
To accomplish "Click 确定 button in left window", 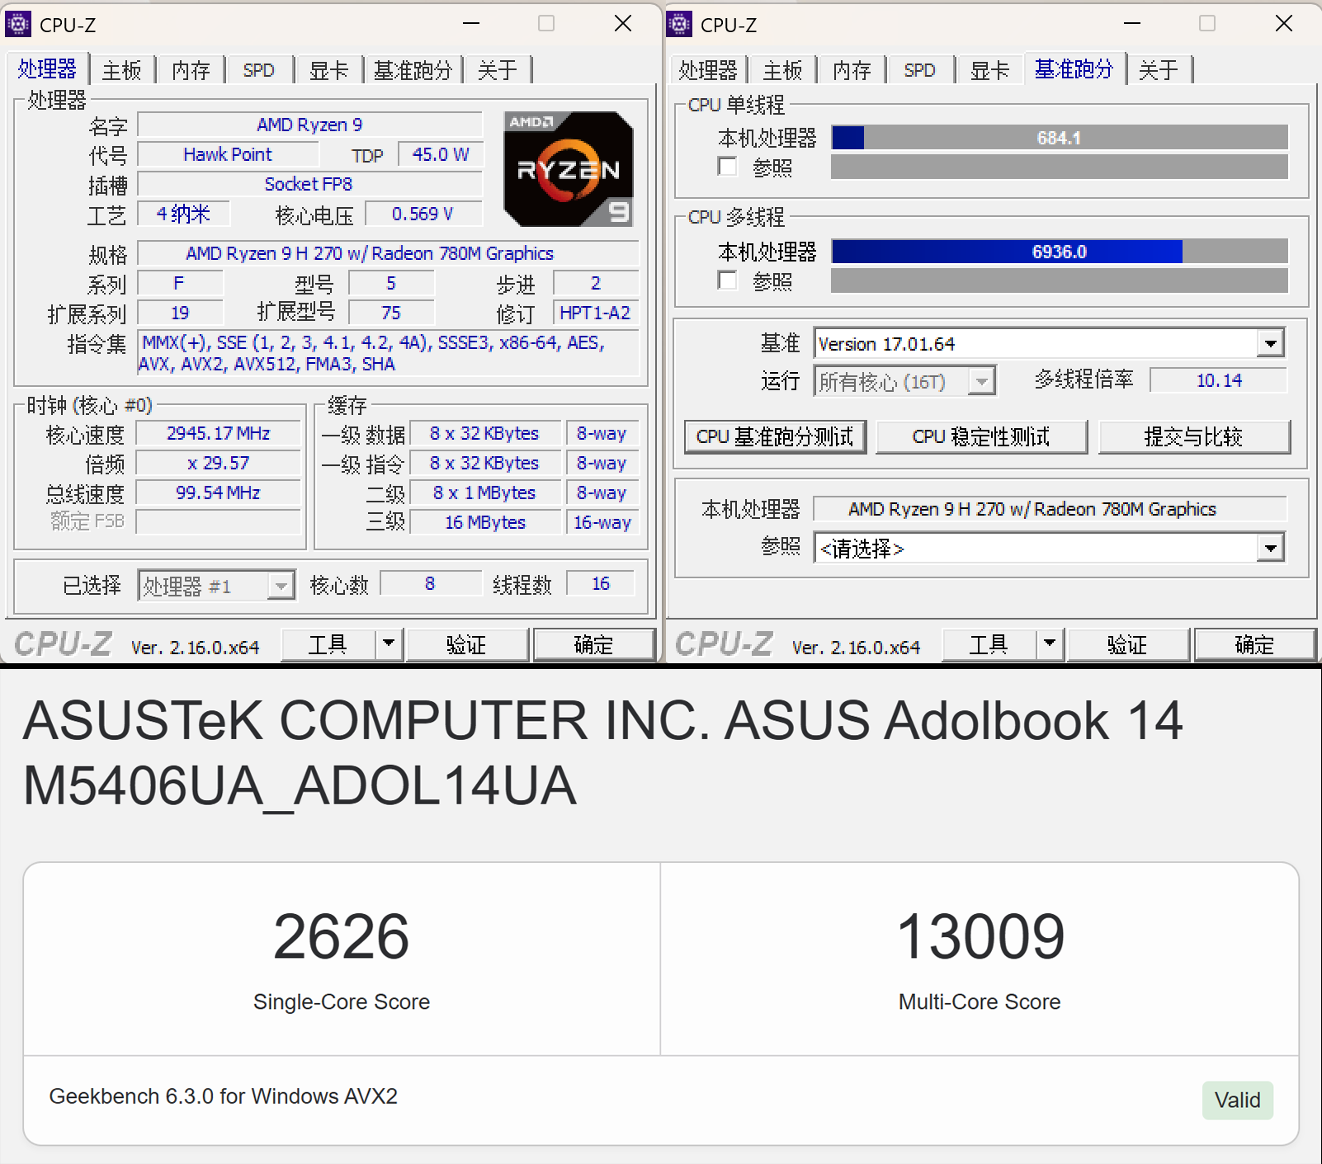I will point(593,643).
